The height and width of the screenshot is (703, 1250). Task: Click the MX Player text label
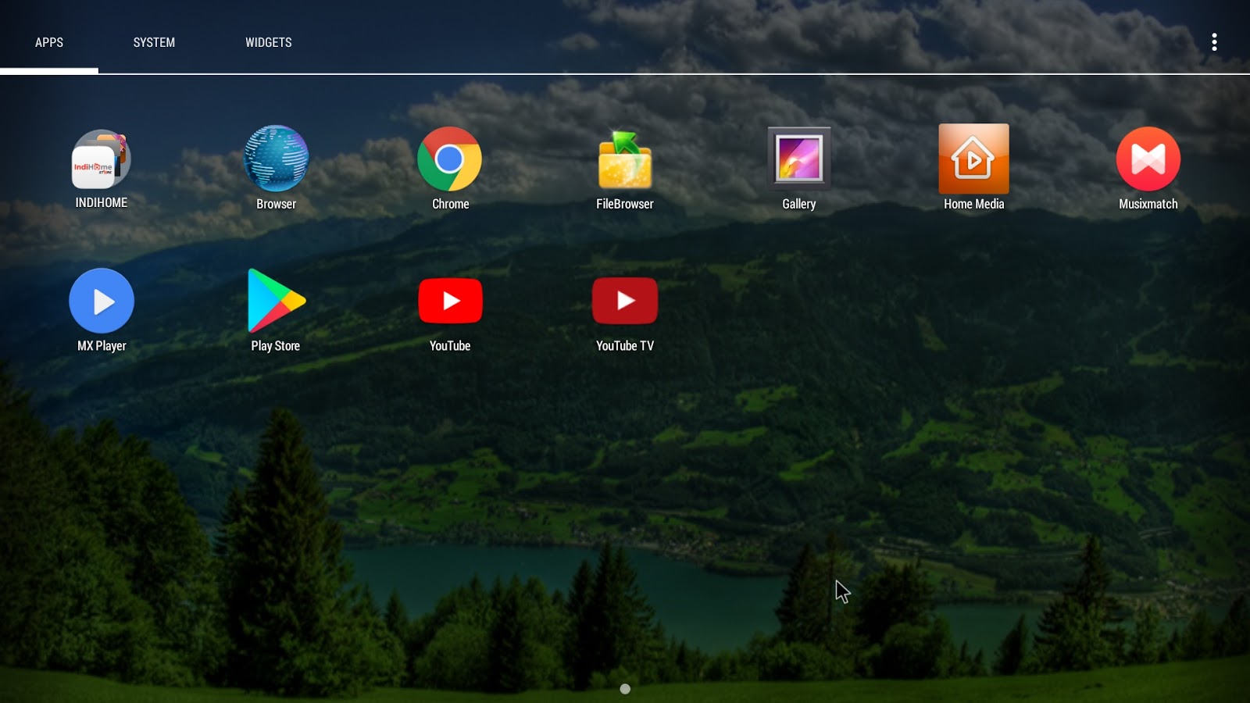point(102,346)
